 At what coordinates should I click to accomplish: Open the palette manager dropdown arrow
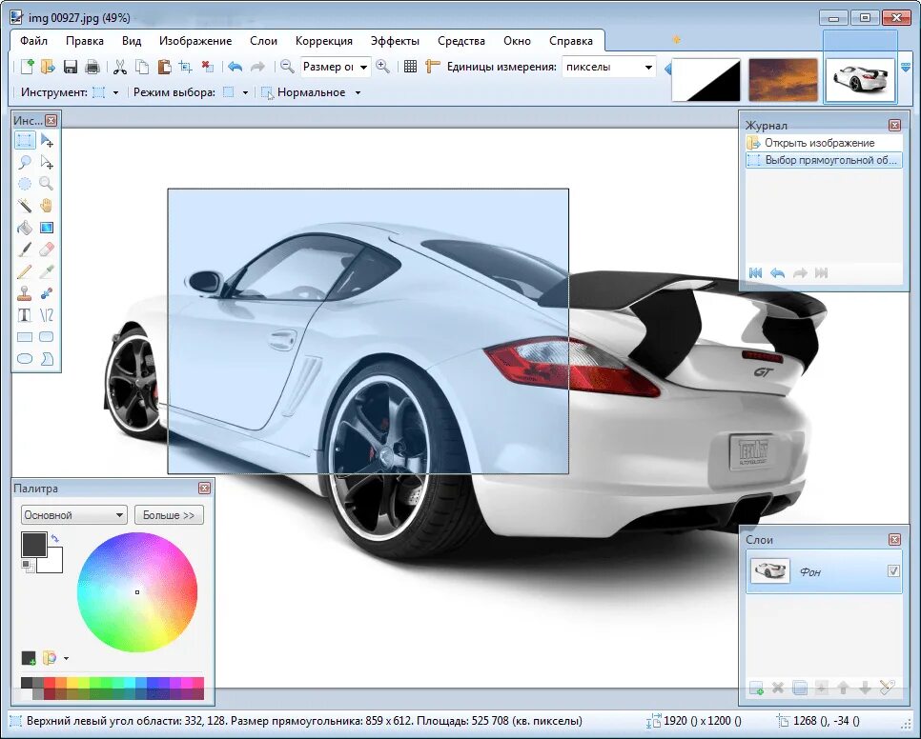click(x=66, y=659)
